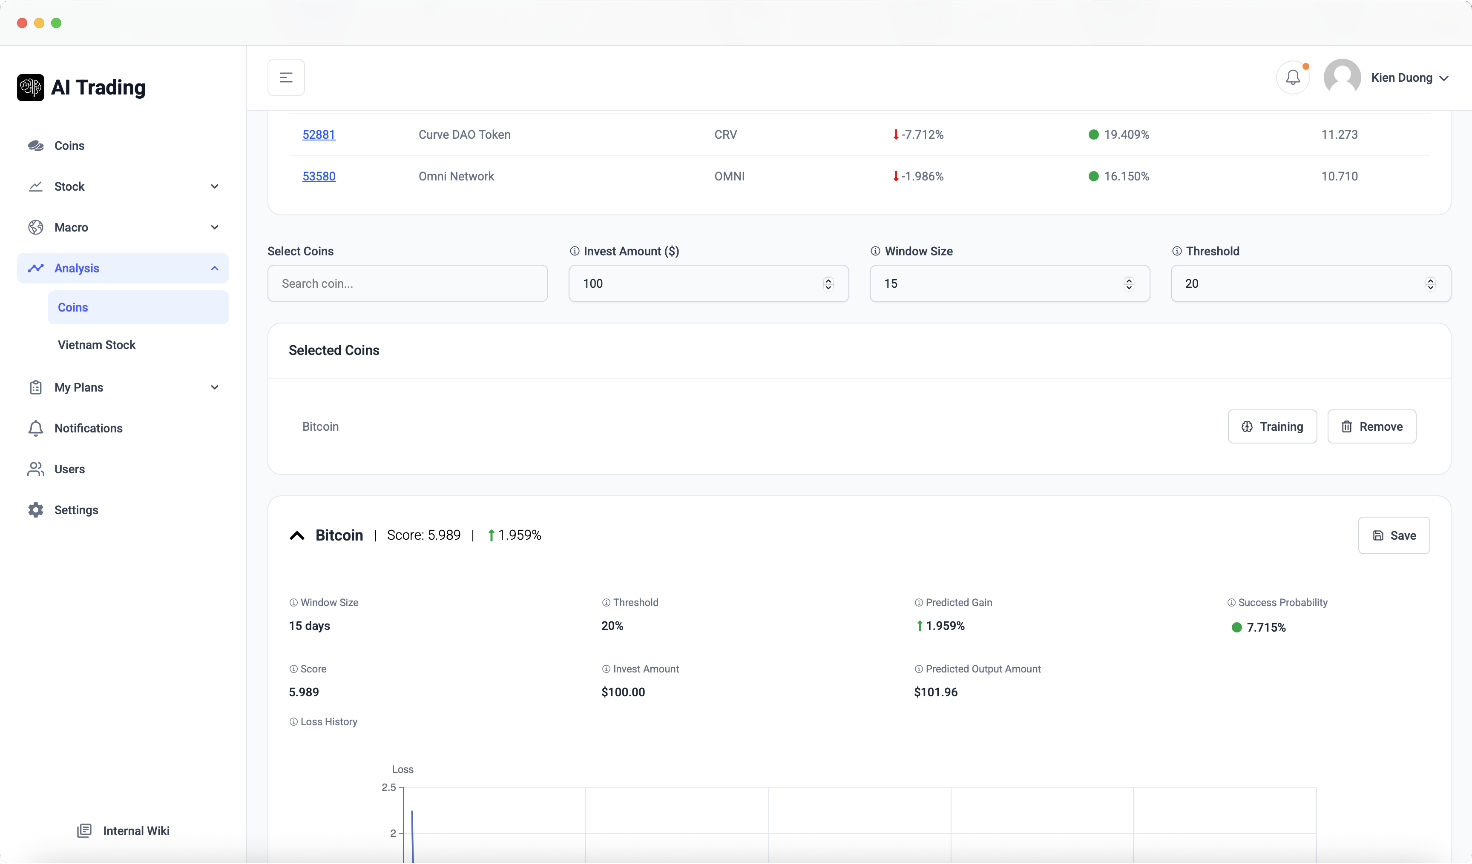Open the 52881 Curve DAO Token link

coord(319,134)
